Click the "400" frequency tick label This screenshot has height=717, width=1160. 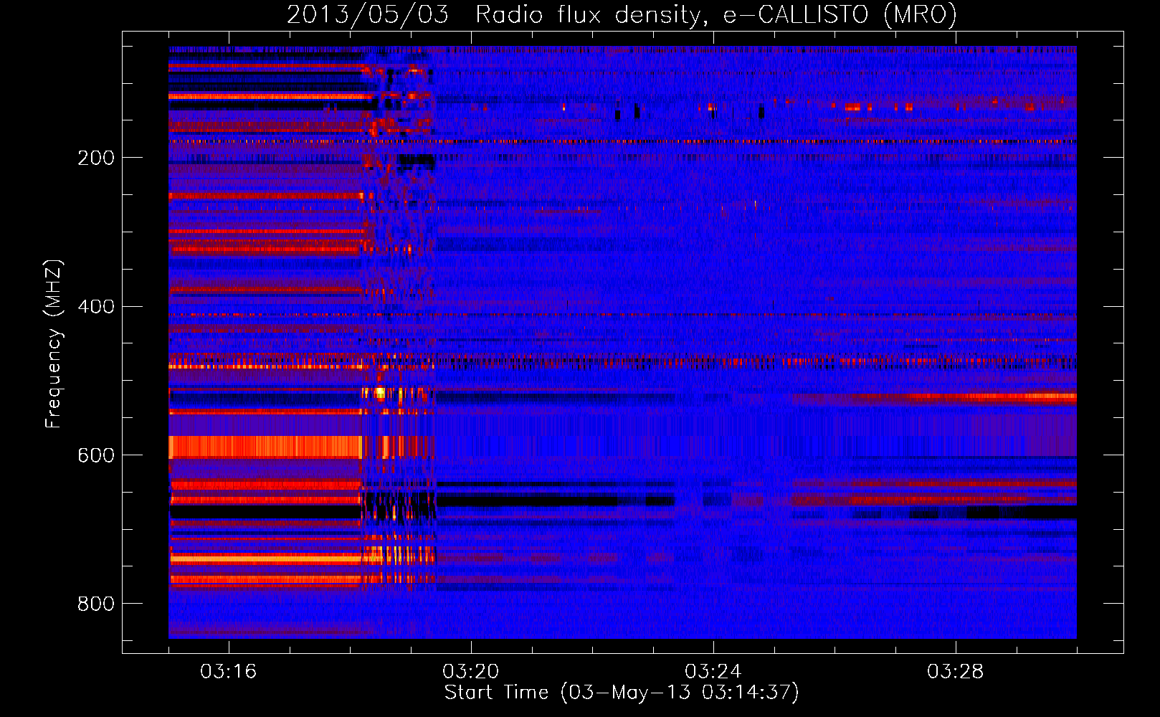click(x=96, y=307)
